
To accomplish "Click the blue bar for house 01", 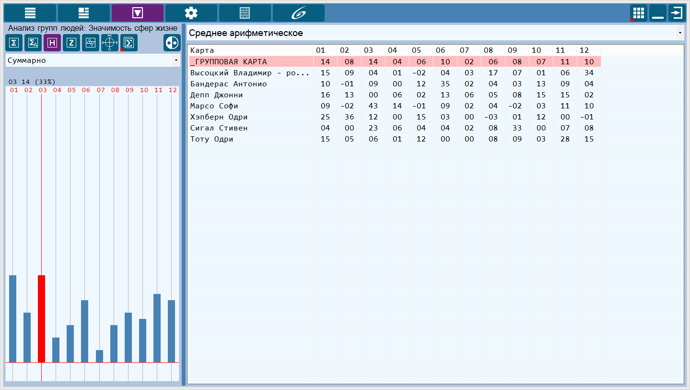I will tap(12, 319).
